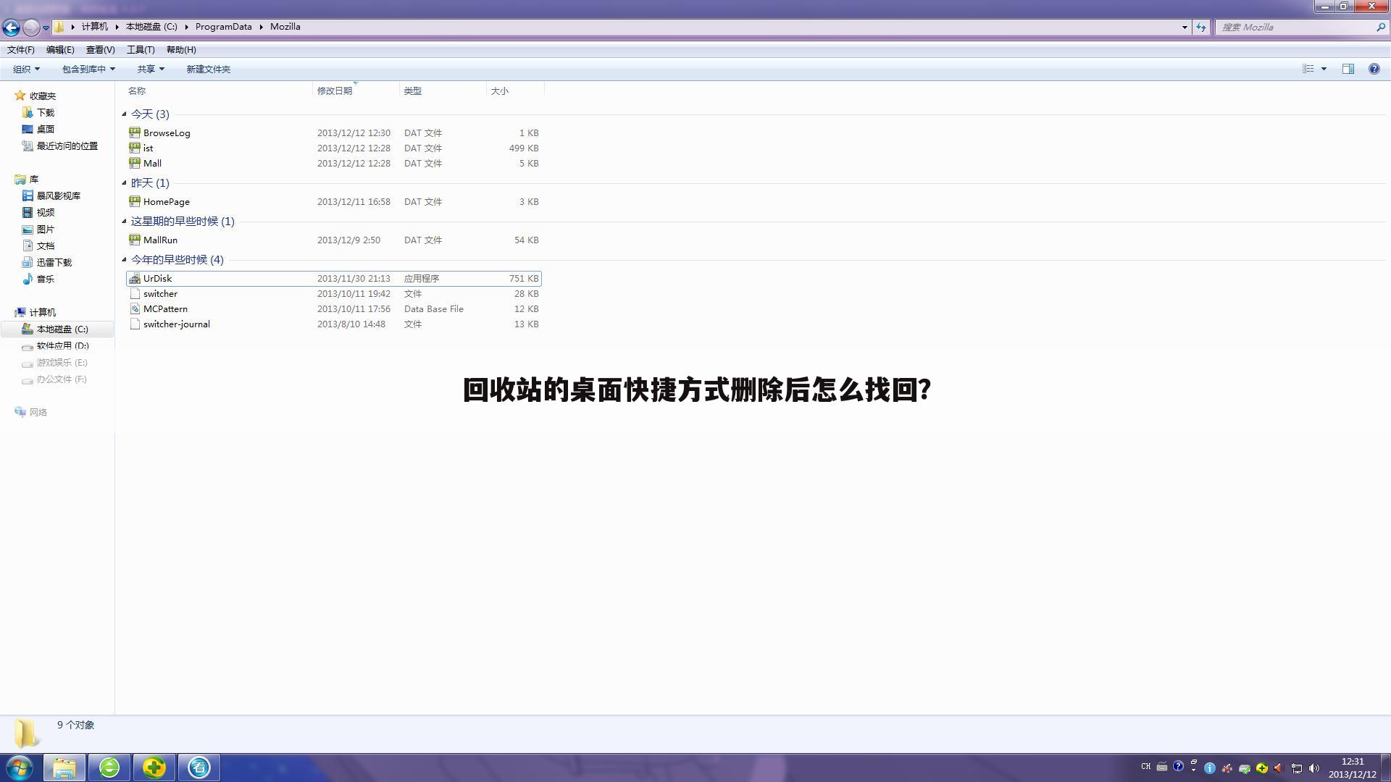
Task: Click the change view icon
Action: click(x=1308, y=69)
